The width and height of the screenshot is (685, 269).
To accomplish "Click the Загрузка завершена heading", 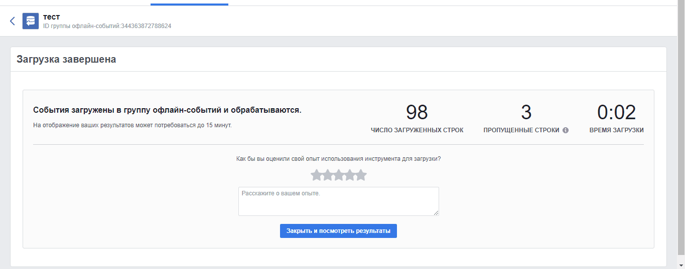I will 66,59.
